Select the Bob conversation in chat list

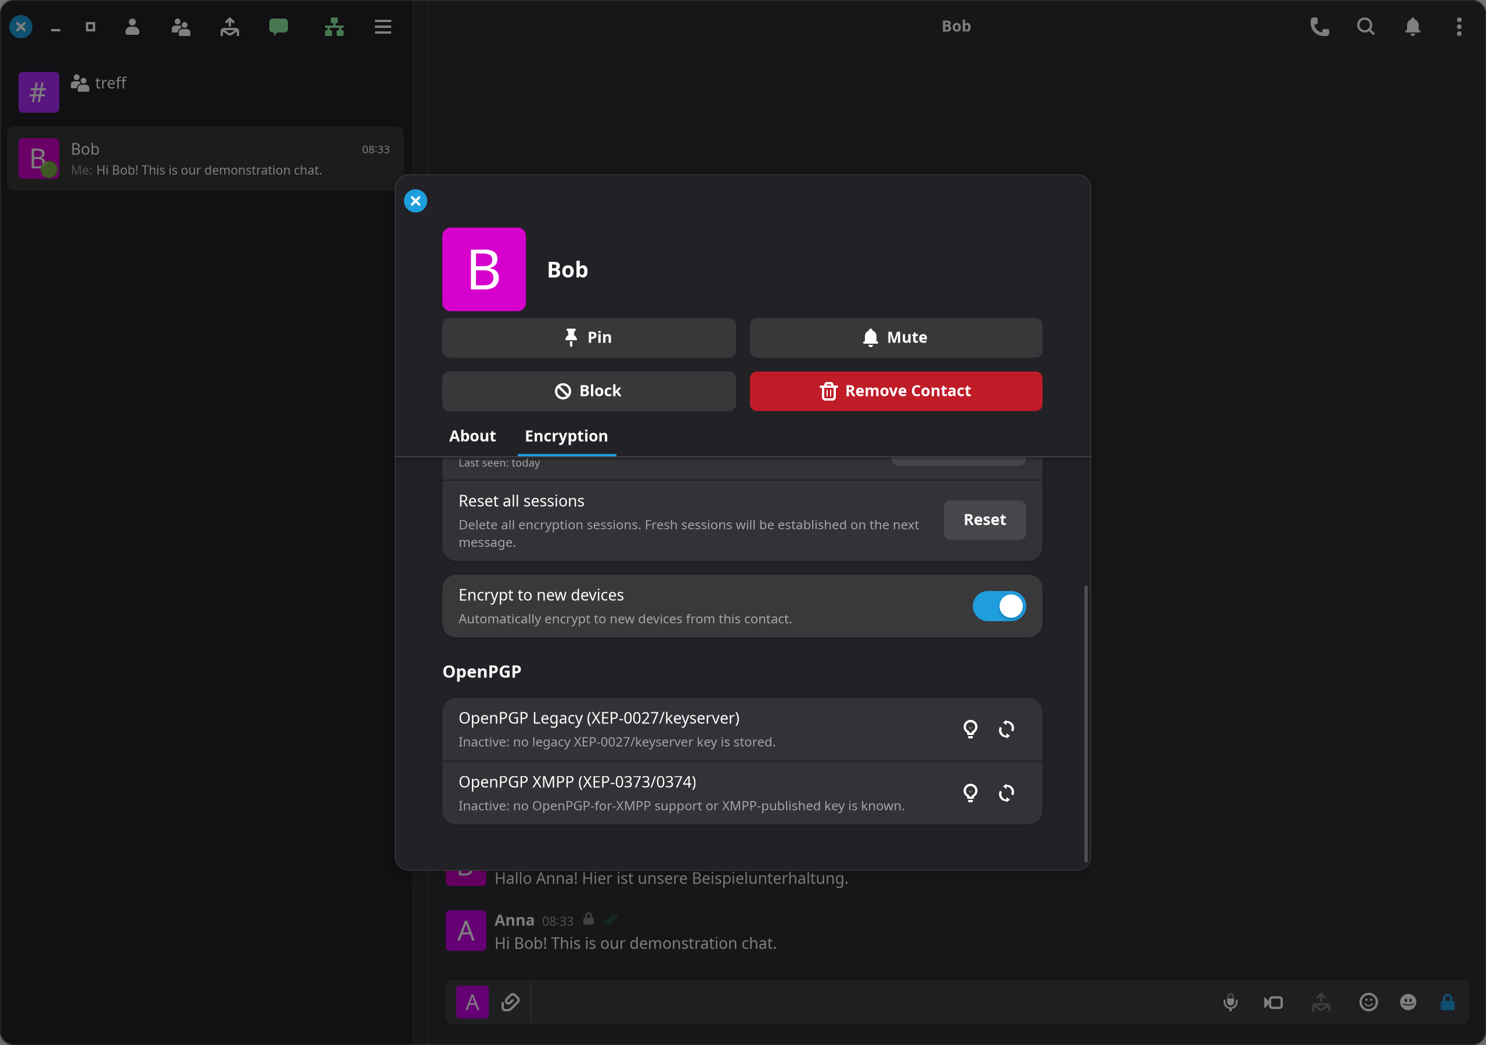[x=205, y=158]
